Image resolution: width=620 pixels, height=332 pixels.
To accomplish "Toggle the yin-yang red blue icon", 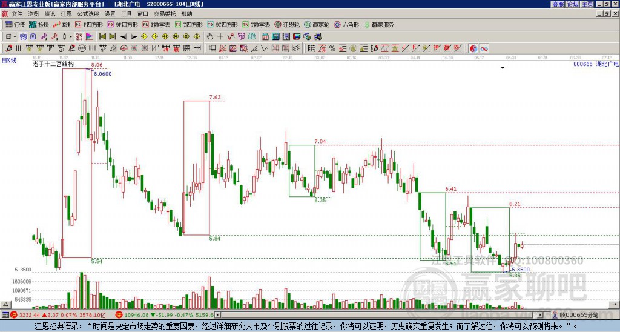I will pyautogui.click(x=473, y=48).
